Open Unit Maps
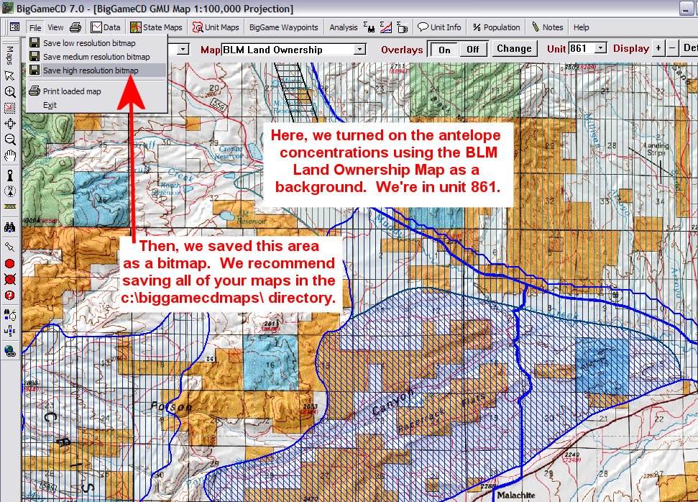Screen dimensions: 698x502 coord(216,27)
